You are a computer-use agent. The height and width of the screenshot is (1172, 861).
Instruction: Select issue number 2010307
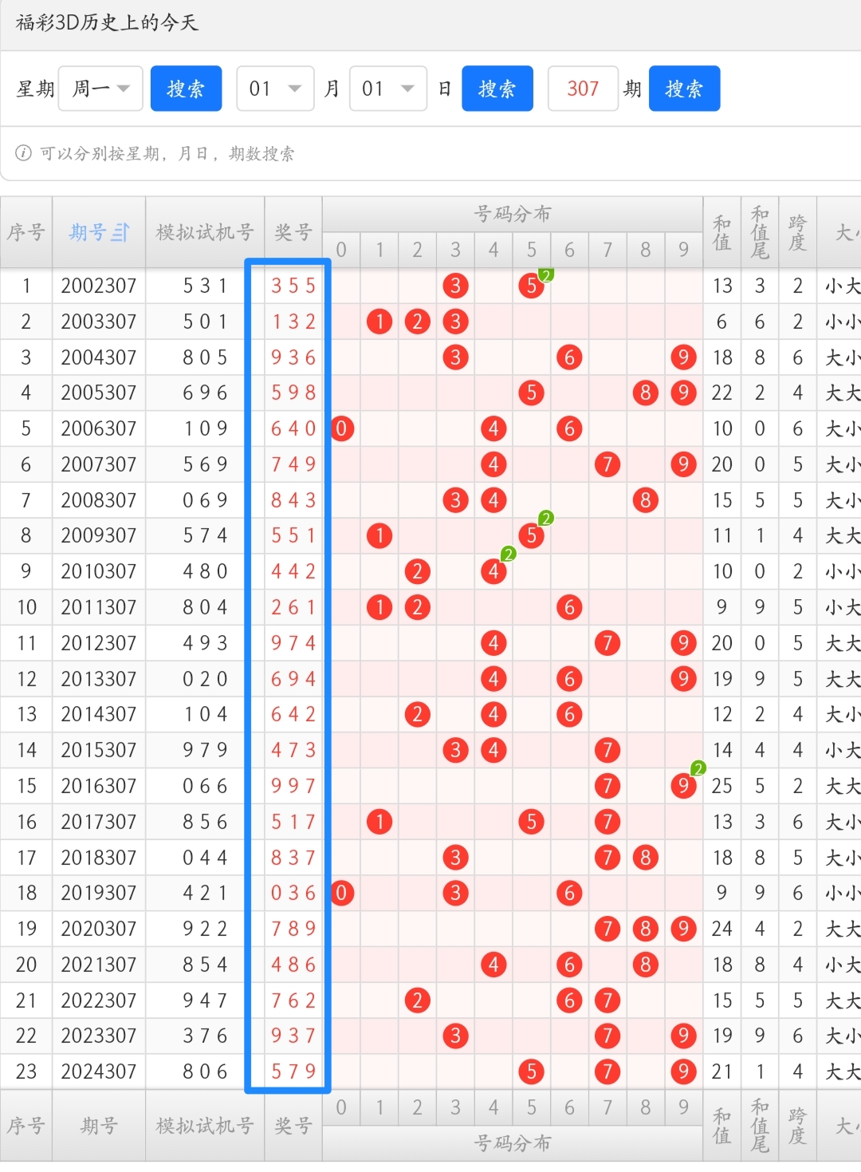coord(99,571)
